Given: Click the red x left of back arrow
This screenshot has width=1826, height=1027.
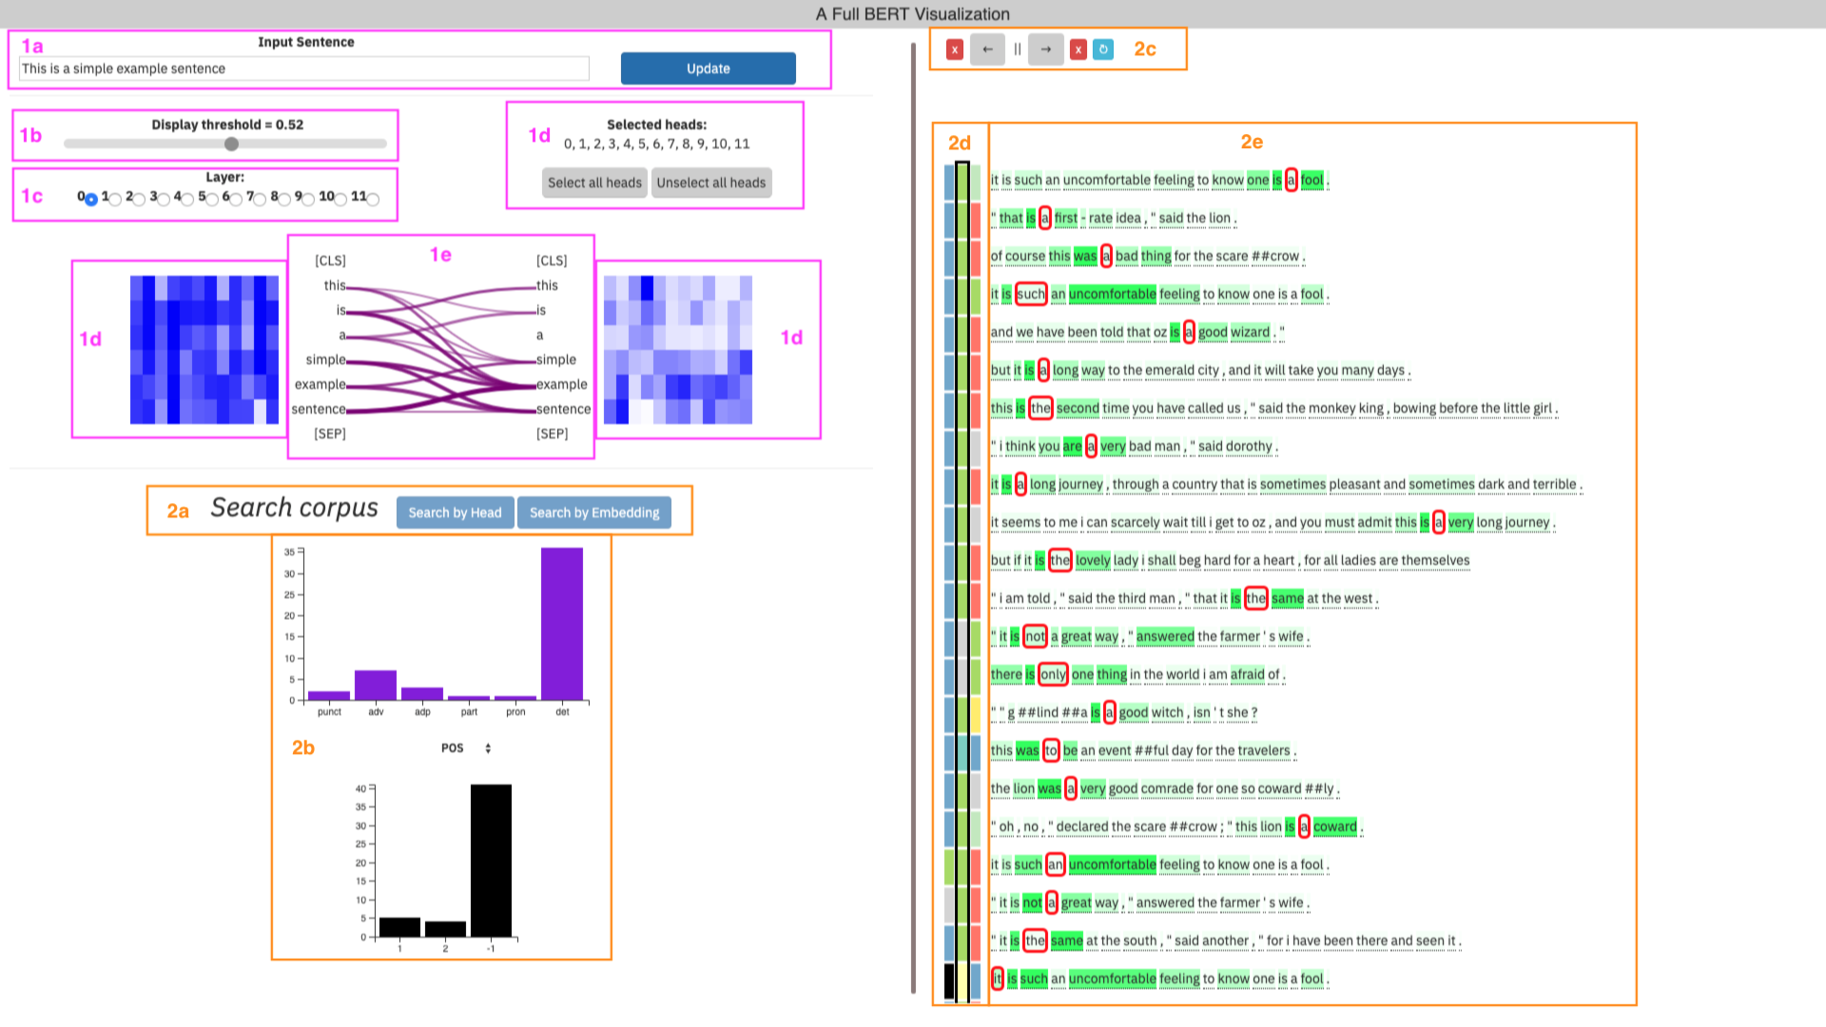Looking at the screenshot, I should 955,49.
